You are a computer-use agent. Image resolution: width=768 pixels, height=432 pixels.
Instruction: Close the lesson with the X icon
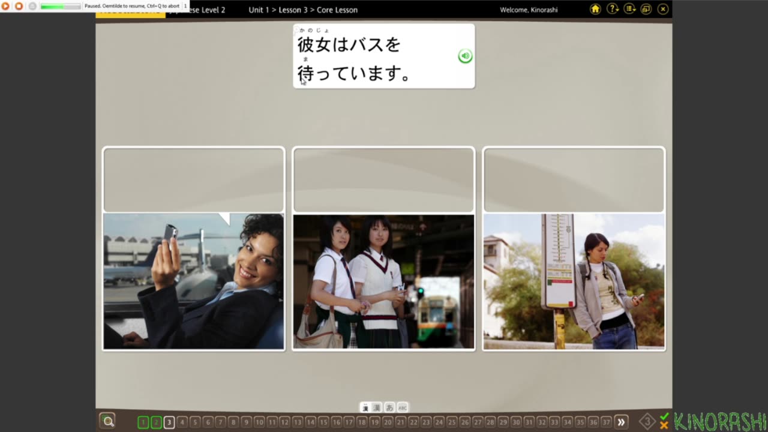(663, 9)
